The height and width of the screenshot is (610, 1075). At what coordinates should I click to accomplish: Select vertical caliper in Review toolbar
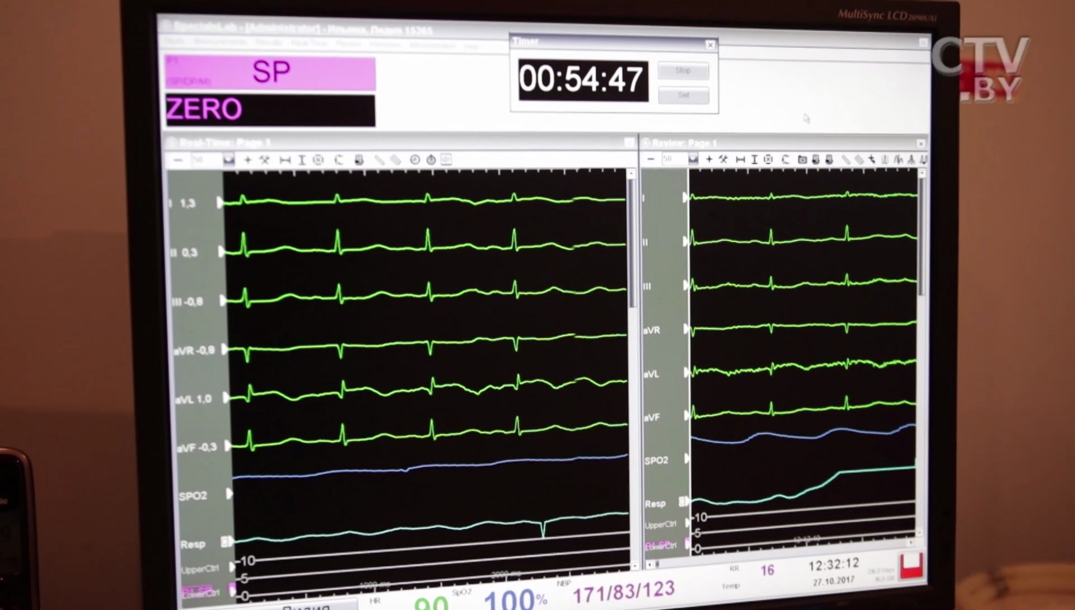click(x=754, y=159)
